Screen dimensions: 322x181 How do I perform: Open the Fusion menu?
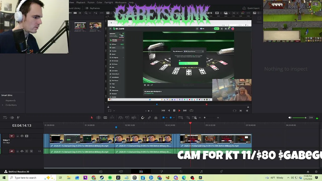[x=91, y=3]
